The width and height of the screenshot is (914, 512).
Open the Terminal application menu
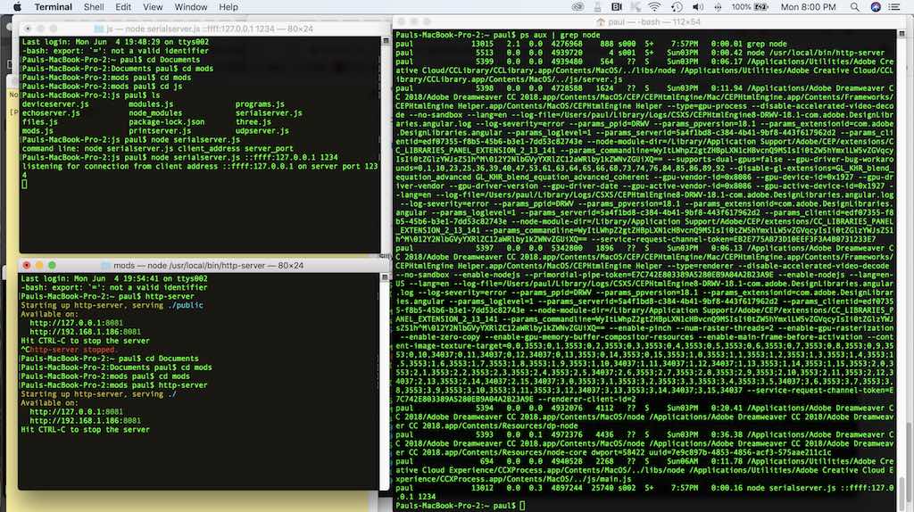pyautogui.click(x=53, y=7)
